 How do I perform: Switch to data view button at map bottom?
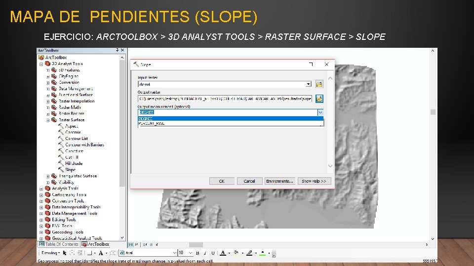point(131,245)
